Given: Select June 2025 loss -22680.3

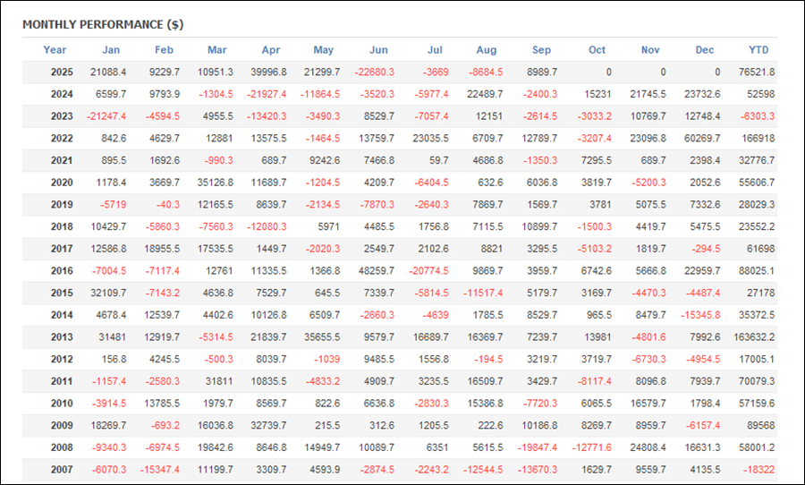Looking at the screenshot, I should pyautogui.click(x=375, y=72).
